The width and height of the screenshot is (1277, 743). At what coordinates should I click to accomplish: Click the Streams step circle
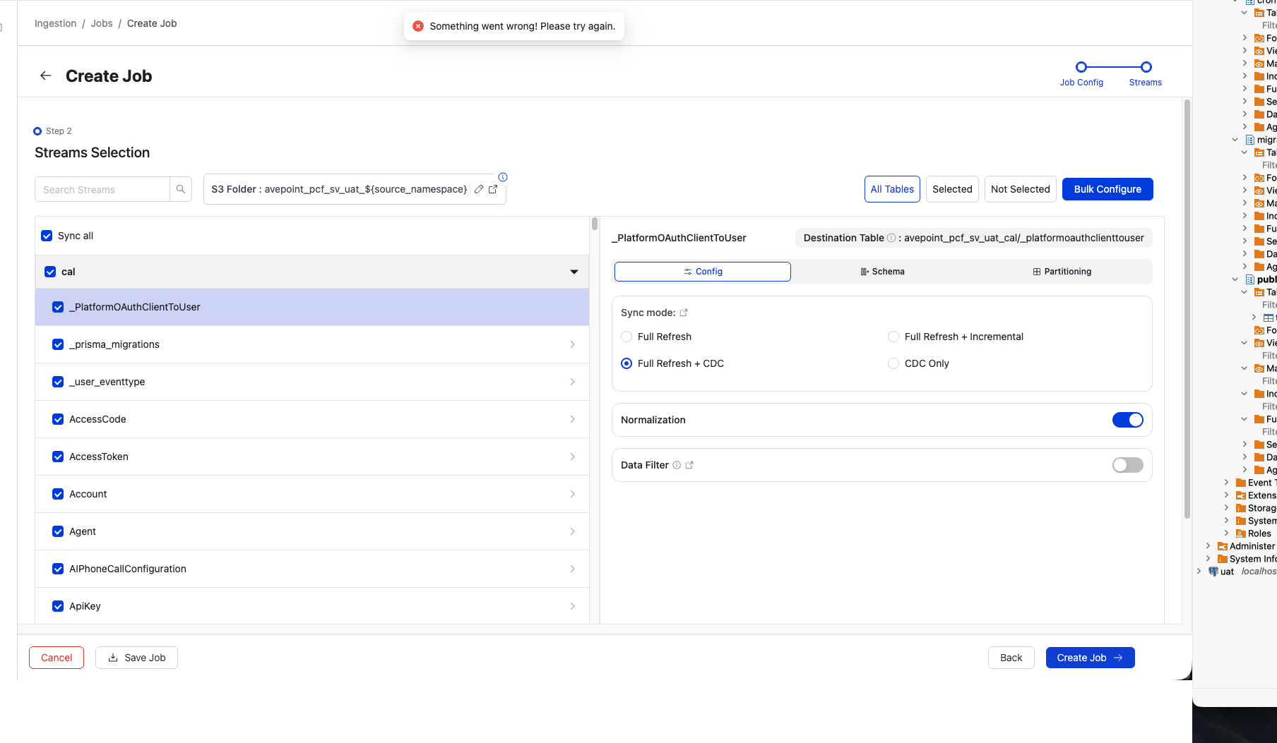click(1146, 67)
